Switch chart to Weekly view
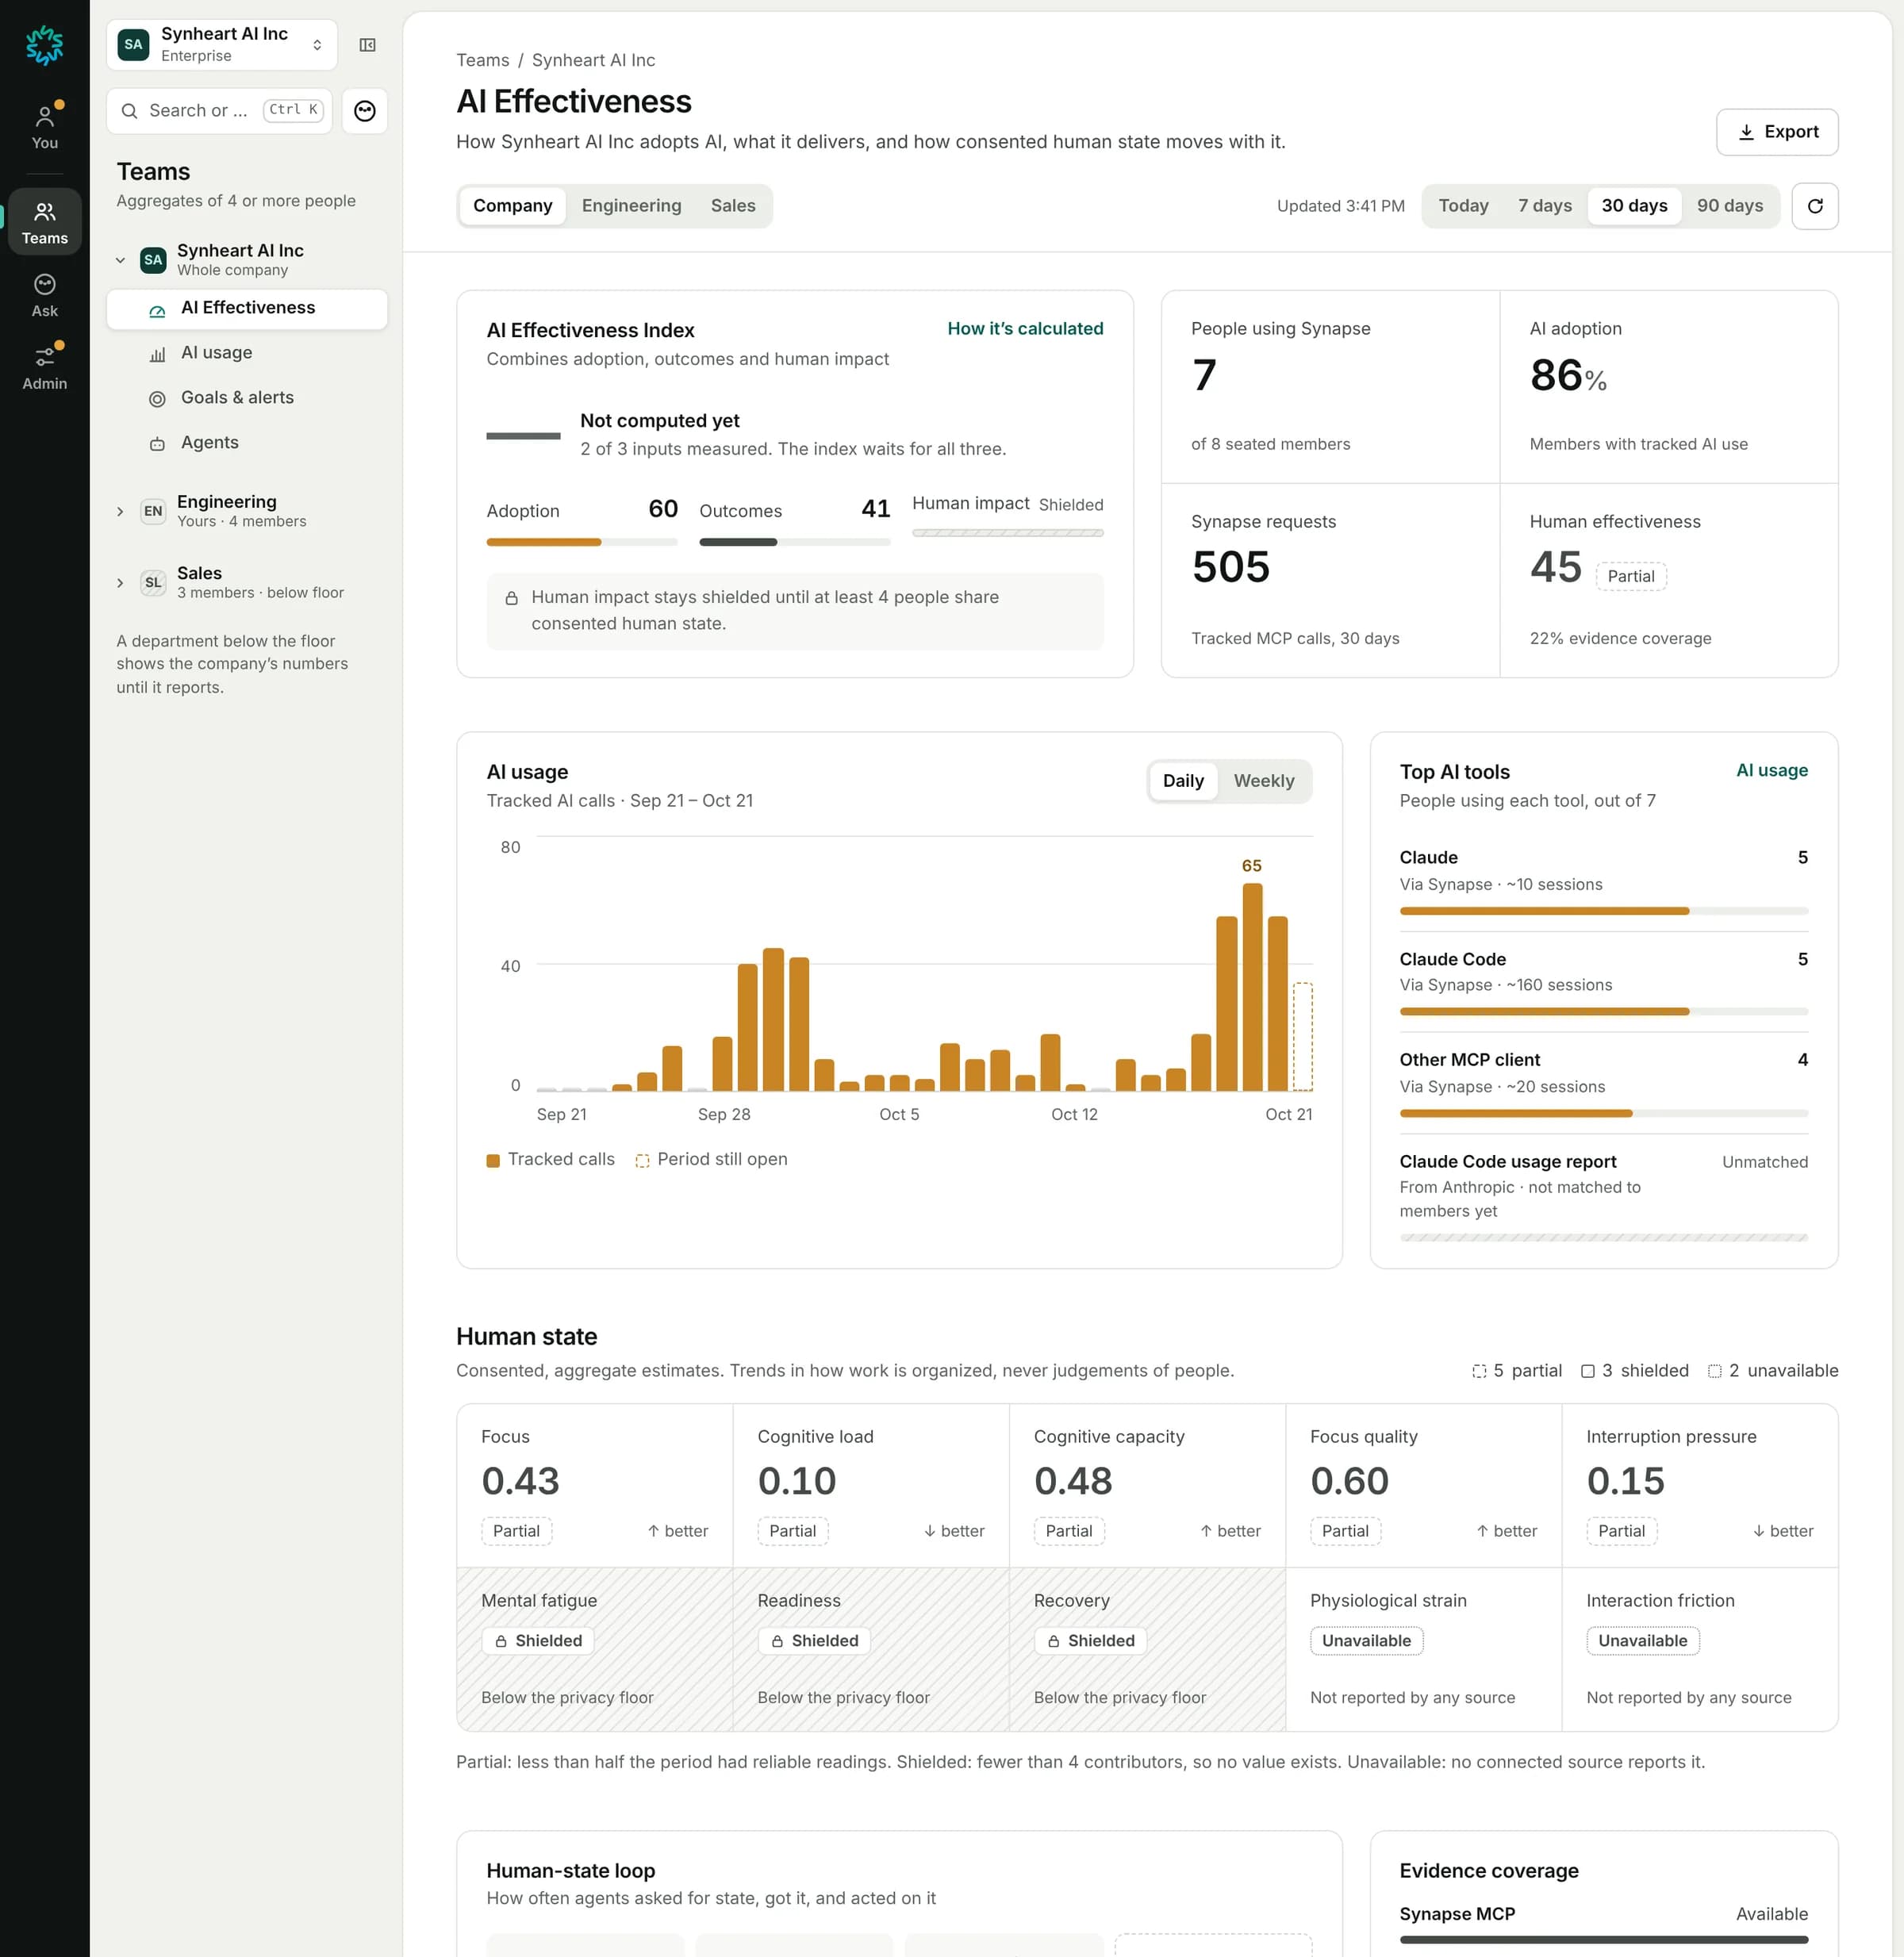Image resolution: width=1904 pixels, height=1957 pixels. pyautogui.click(x=1263, y=781)
